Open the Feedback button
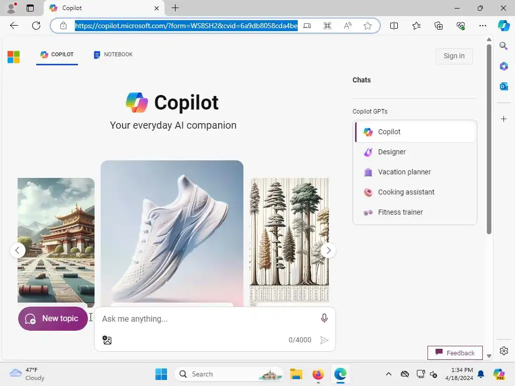Viewport: 515px width, 386px height. point(455,353)
